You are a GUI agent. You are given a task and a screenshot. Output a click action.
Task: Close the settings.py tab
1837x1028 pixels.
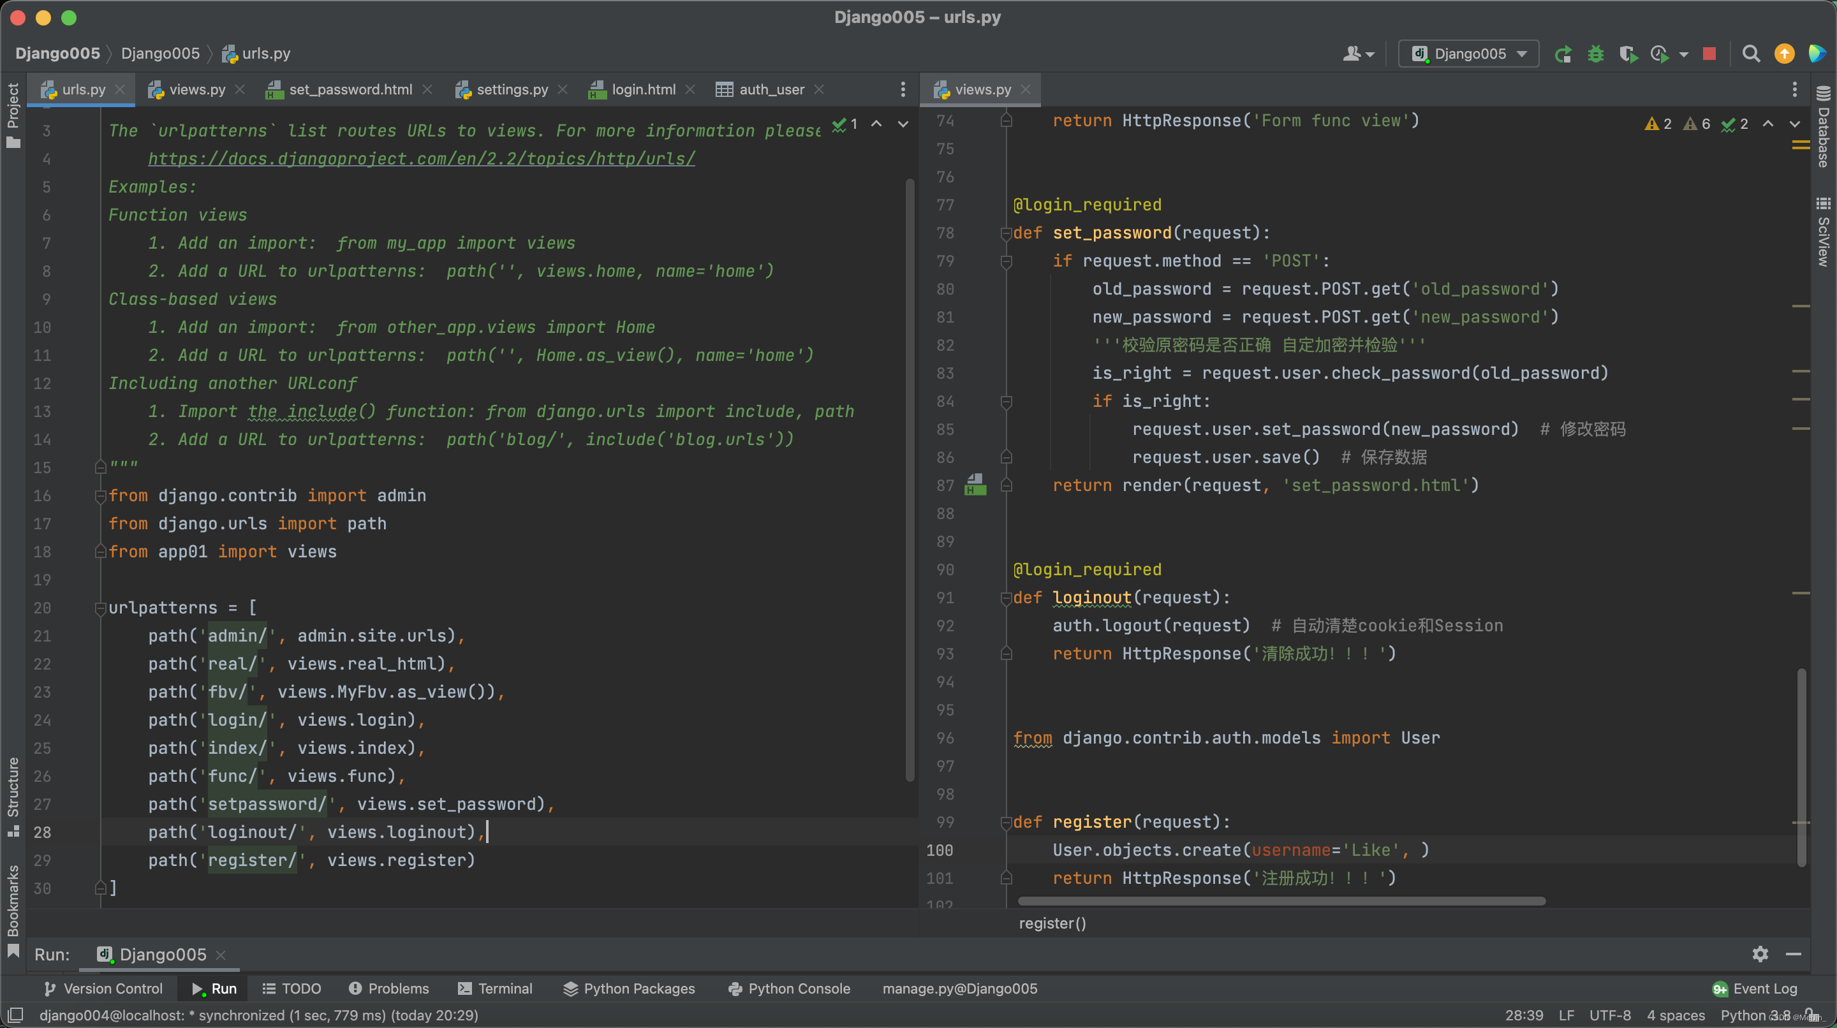[x=563, y=89]
